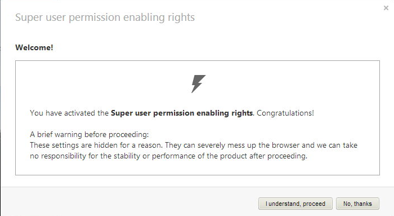Click 'These settings are hidden for a reason'
This screenshot has height=216, width=394.
click(x=96, y=146)
